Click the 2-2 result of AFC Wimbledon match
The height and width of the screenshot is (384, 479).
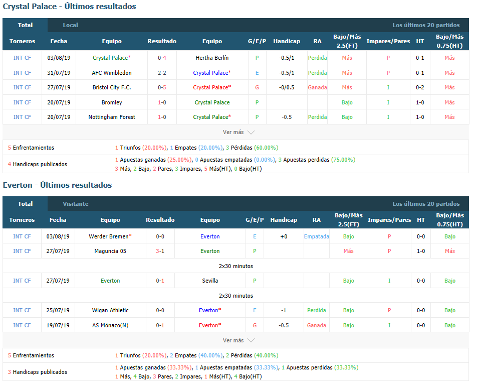click(162, 73)
